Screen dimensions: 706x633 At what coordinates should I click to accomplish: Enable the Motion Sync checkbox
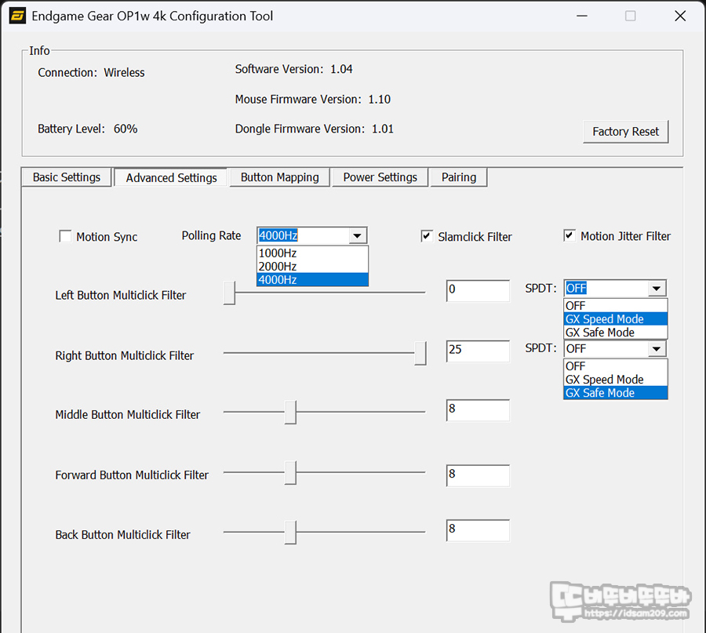(x=65, y=236)
